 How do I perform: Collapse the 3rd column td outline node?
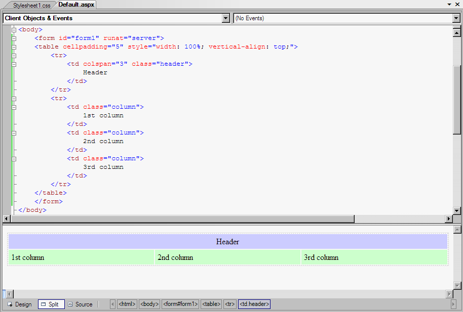point(14,159)
